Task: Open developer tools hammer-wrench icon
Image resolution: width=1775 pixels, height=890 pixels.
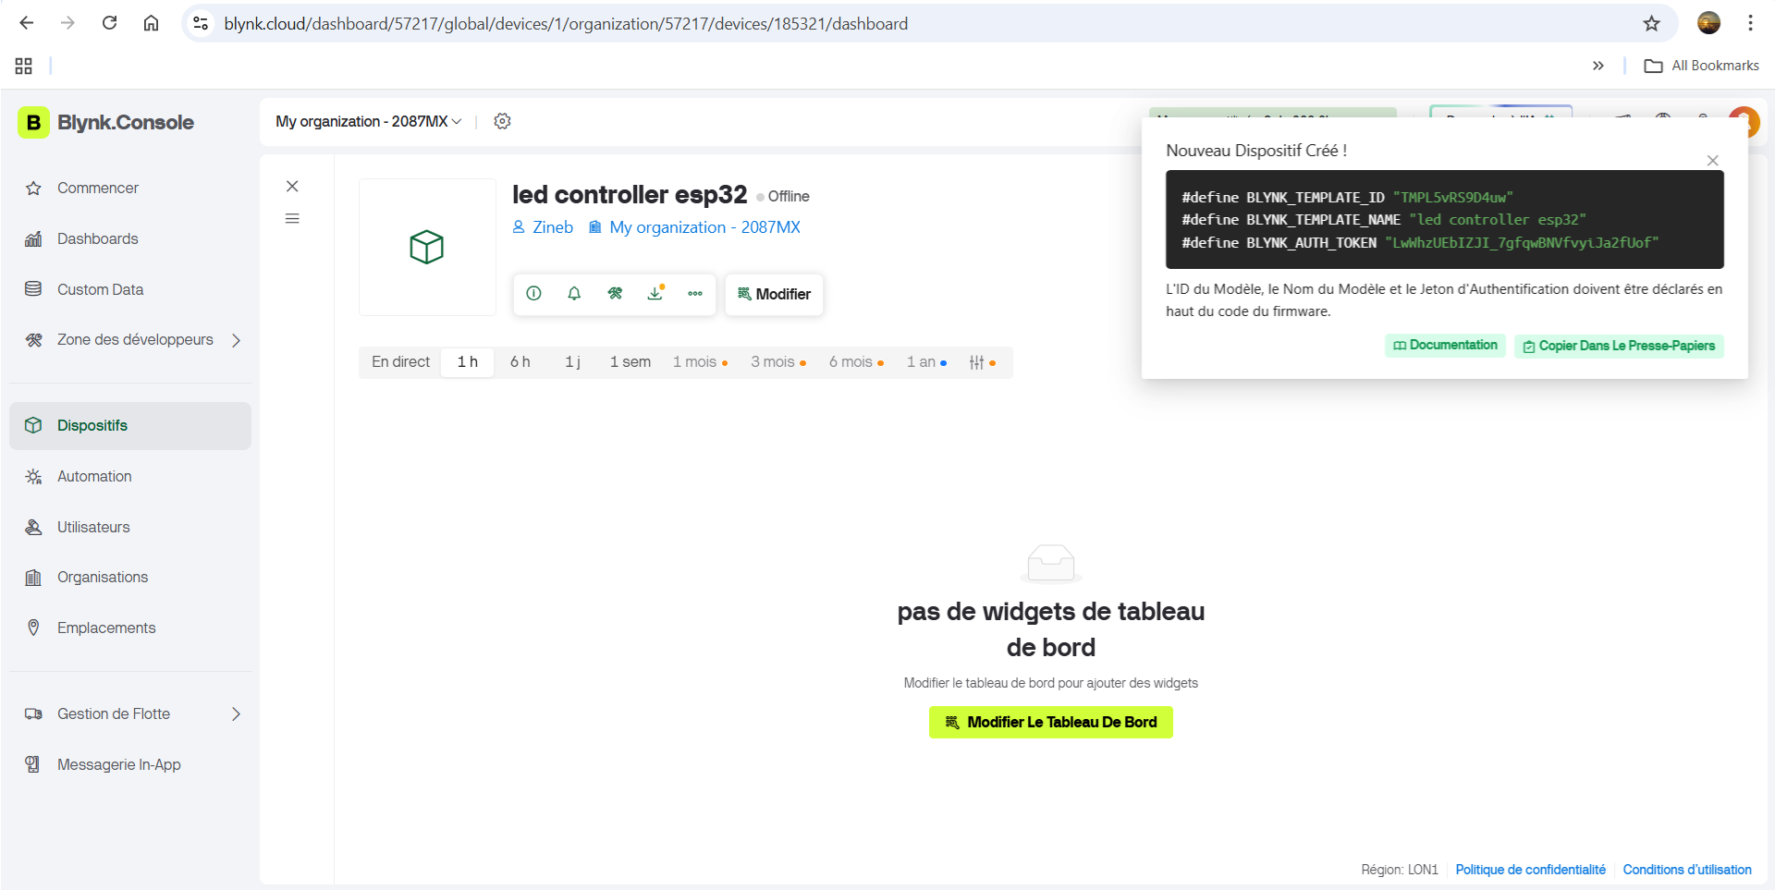Action: click(615, 294)
